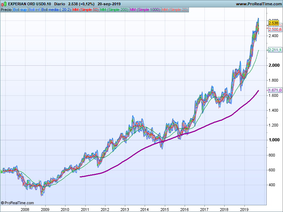Select the Boll sup indicator label

click(20, 10)
